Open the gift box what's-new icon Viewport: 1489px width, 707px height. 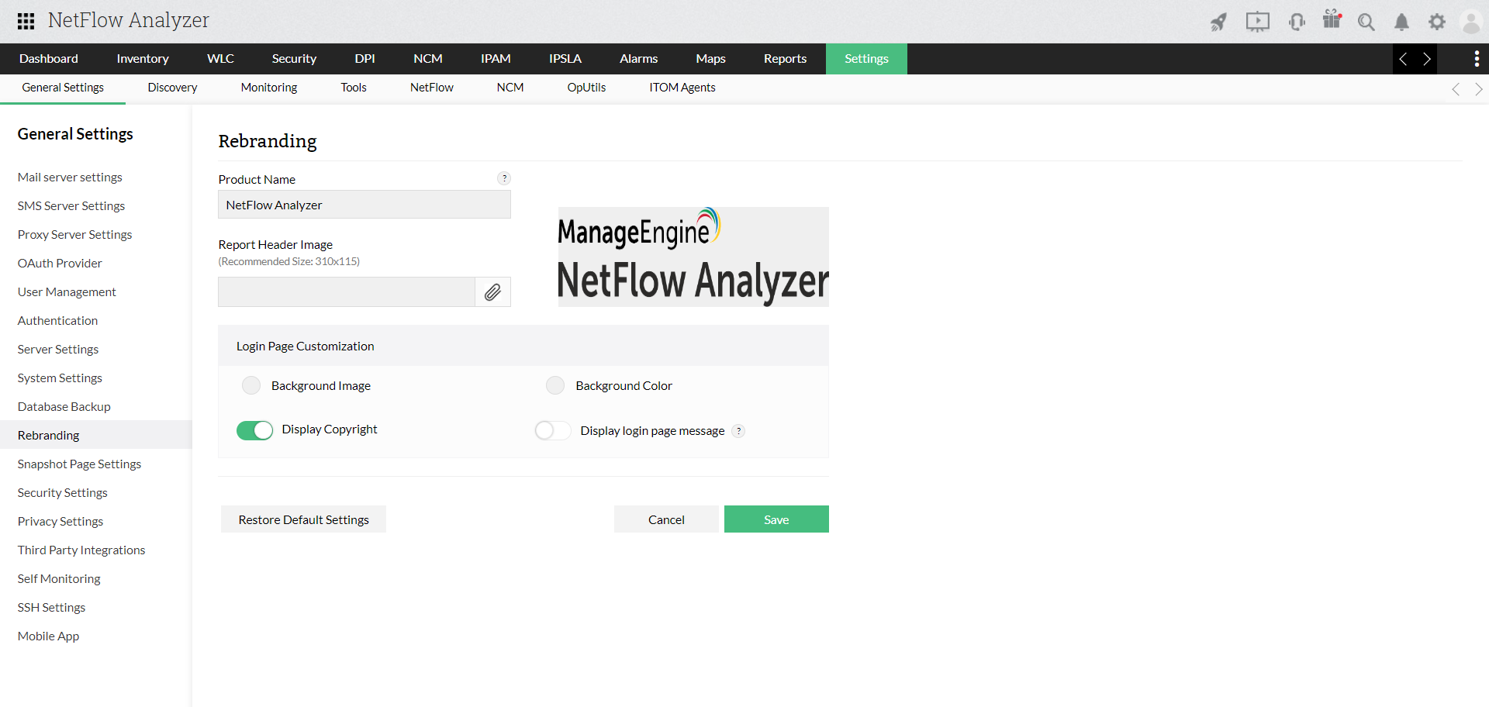[1332, 19]
